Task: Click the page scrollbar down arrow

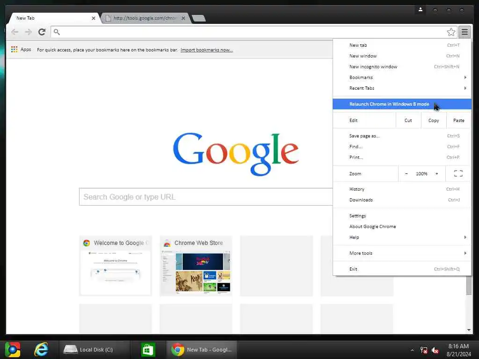Action: pos(469,330)
